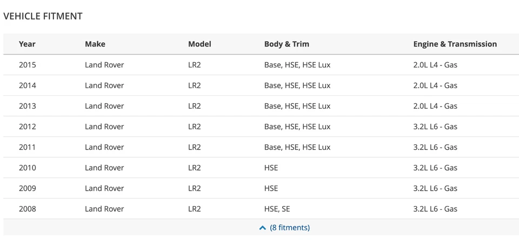
Task: Click the "(8 fitments)" link
Action: click(290, 228)
